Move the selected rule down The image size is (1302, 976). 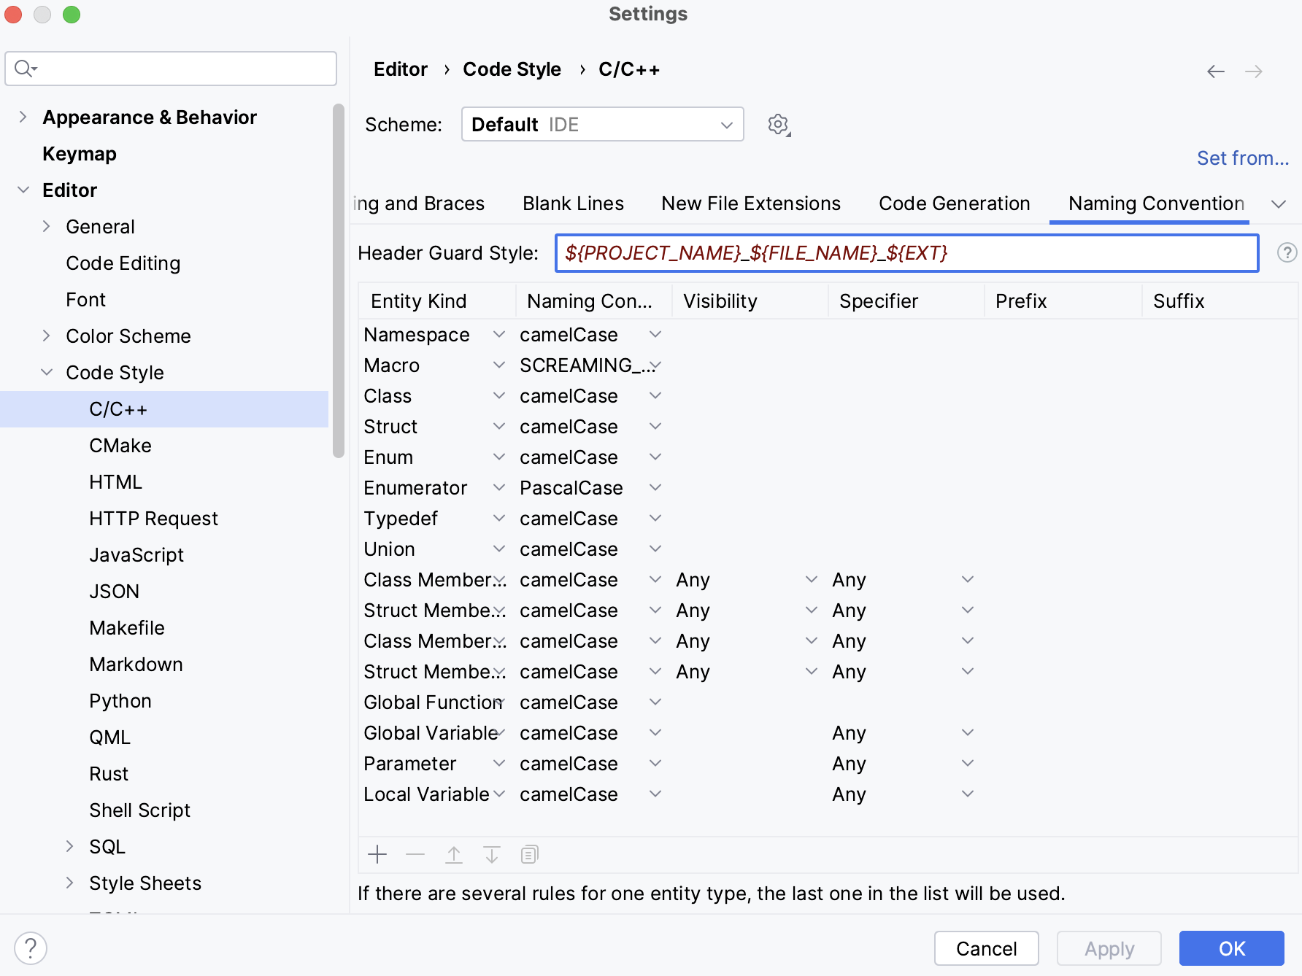click(491, 854)
